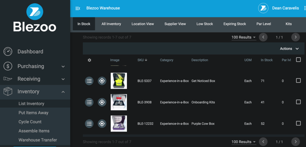Click the UOM column header
The width and height of the screenshot is (306, 147).
pyautogui.click(x=248, y=60)
